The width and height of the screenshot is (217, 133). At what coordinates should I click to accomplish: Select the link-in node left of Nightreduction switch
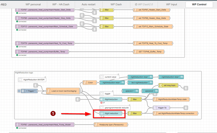78,99
